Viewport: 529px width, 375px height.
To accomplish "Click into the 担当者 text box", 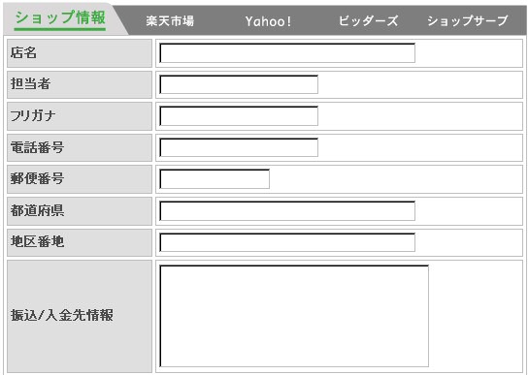I will [x=239, y=84].
